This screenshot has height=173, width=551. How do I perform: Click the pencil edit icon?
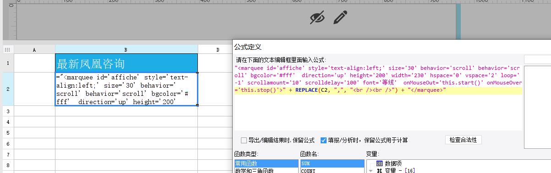340,18
